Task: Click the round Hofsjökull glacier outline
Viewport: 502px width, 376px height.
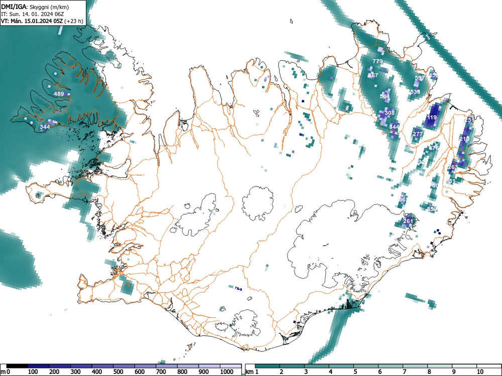Action: point(258,204)
